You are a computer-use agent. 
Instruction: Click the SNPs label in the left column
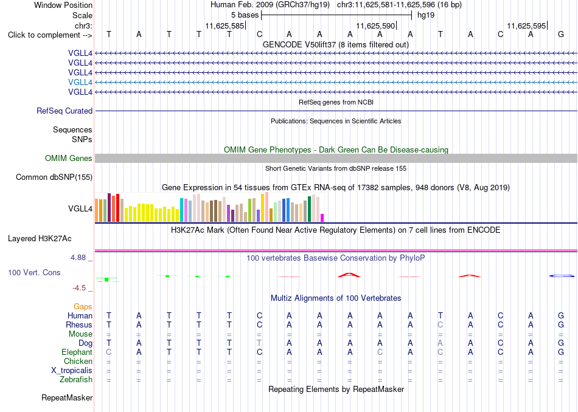[82, 139]
